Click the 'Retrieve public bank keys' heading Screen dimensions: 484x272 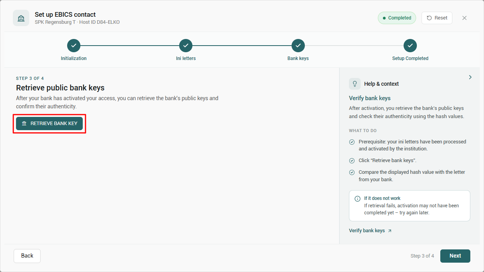click(60, 88)
